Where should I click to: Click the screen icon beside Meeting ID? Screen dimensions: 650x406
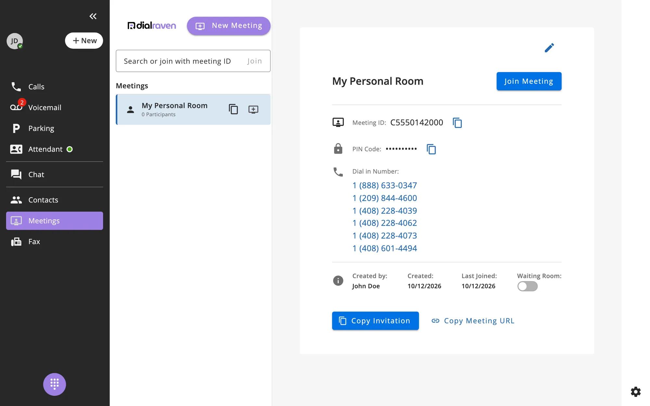[338, 122]
